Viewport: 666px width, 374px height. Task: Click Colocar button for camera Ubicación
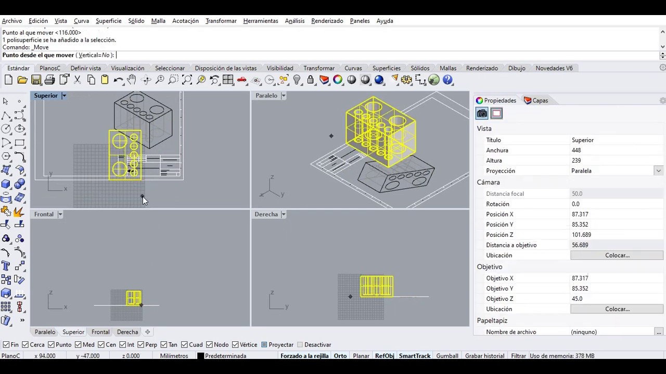click(617, 256)
